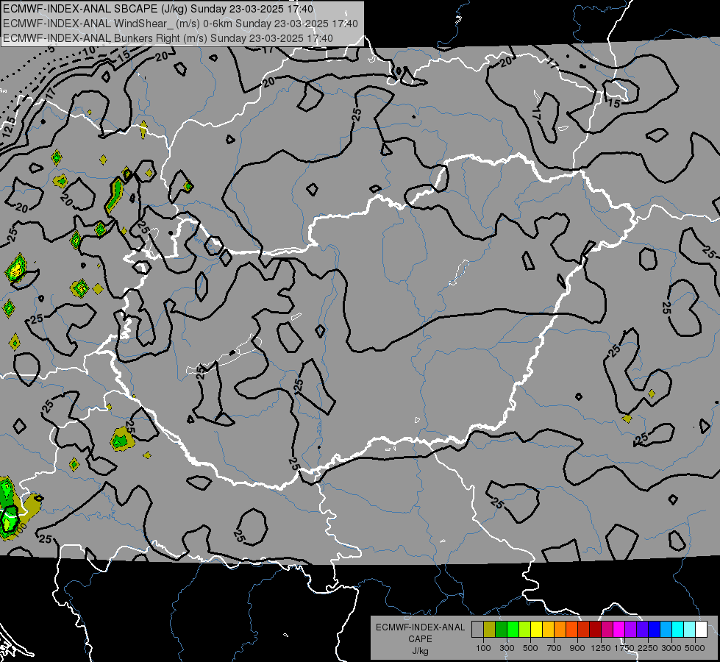Click the 3000 tick label in legend
Viewport: 720px width, 662px height.
pyautogui.click(x=671, y=648)
